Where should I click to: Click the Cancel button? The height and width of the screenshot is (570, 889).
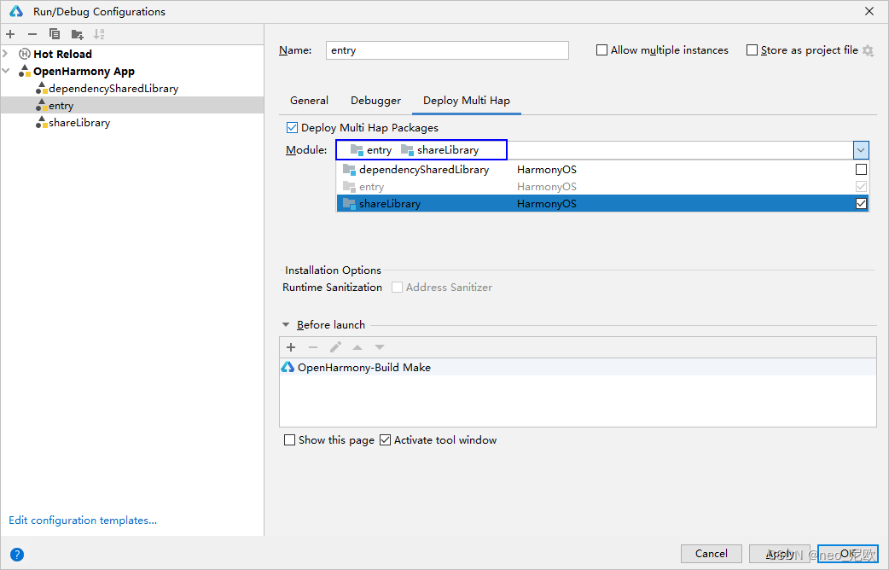(x=711, y=554)
